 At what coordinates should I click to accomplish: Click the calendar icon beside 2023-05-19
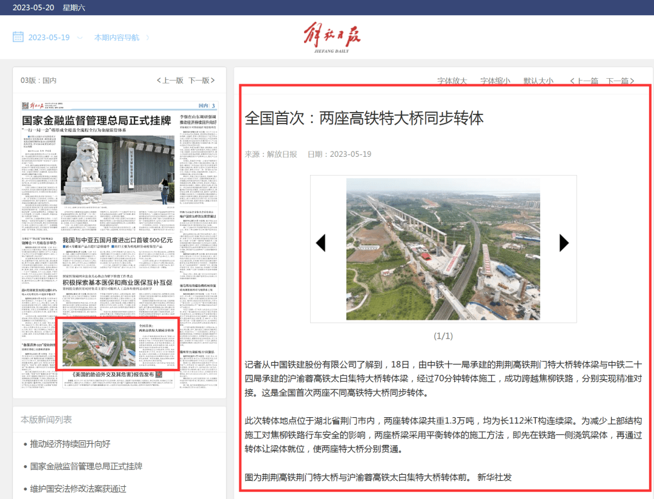(18, 37)
